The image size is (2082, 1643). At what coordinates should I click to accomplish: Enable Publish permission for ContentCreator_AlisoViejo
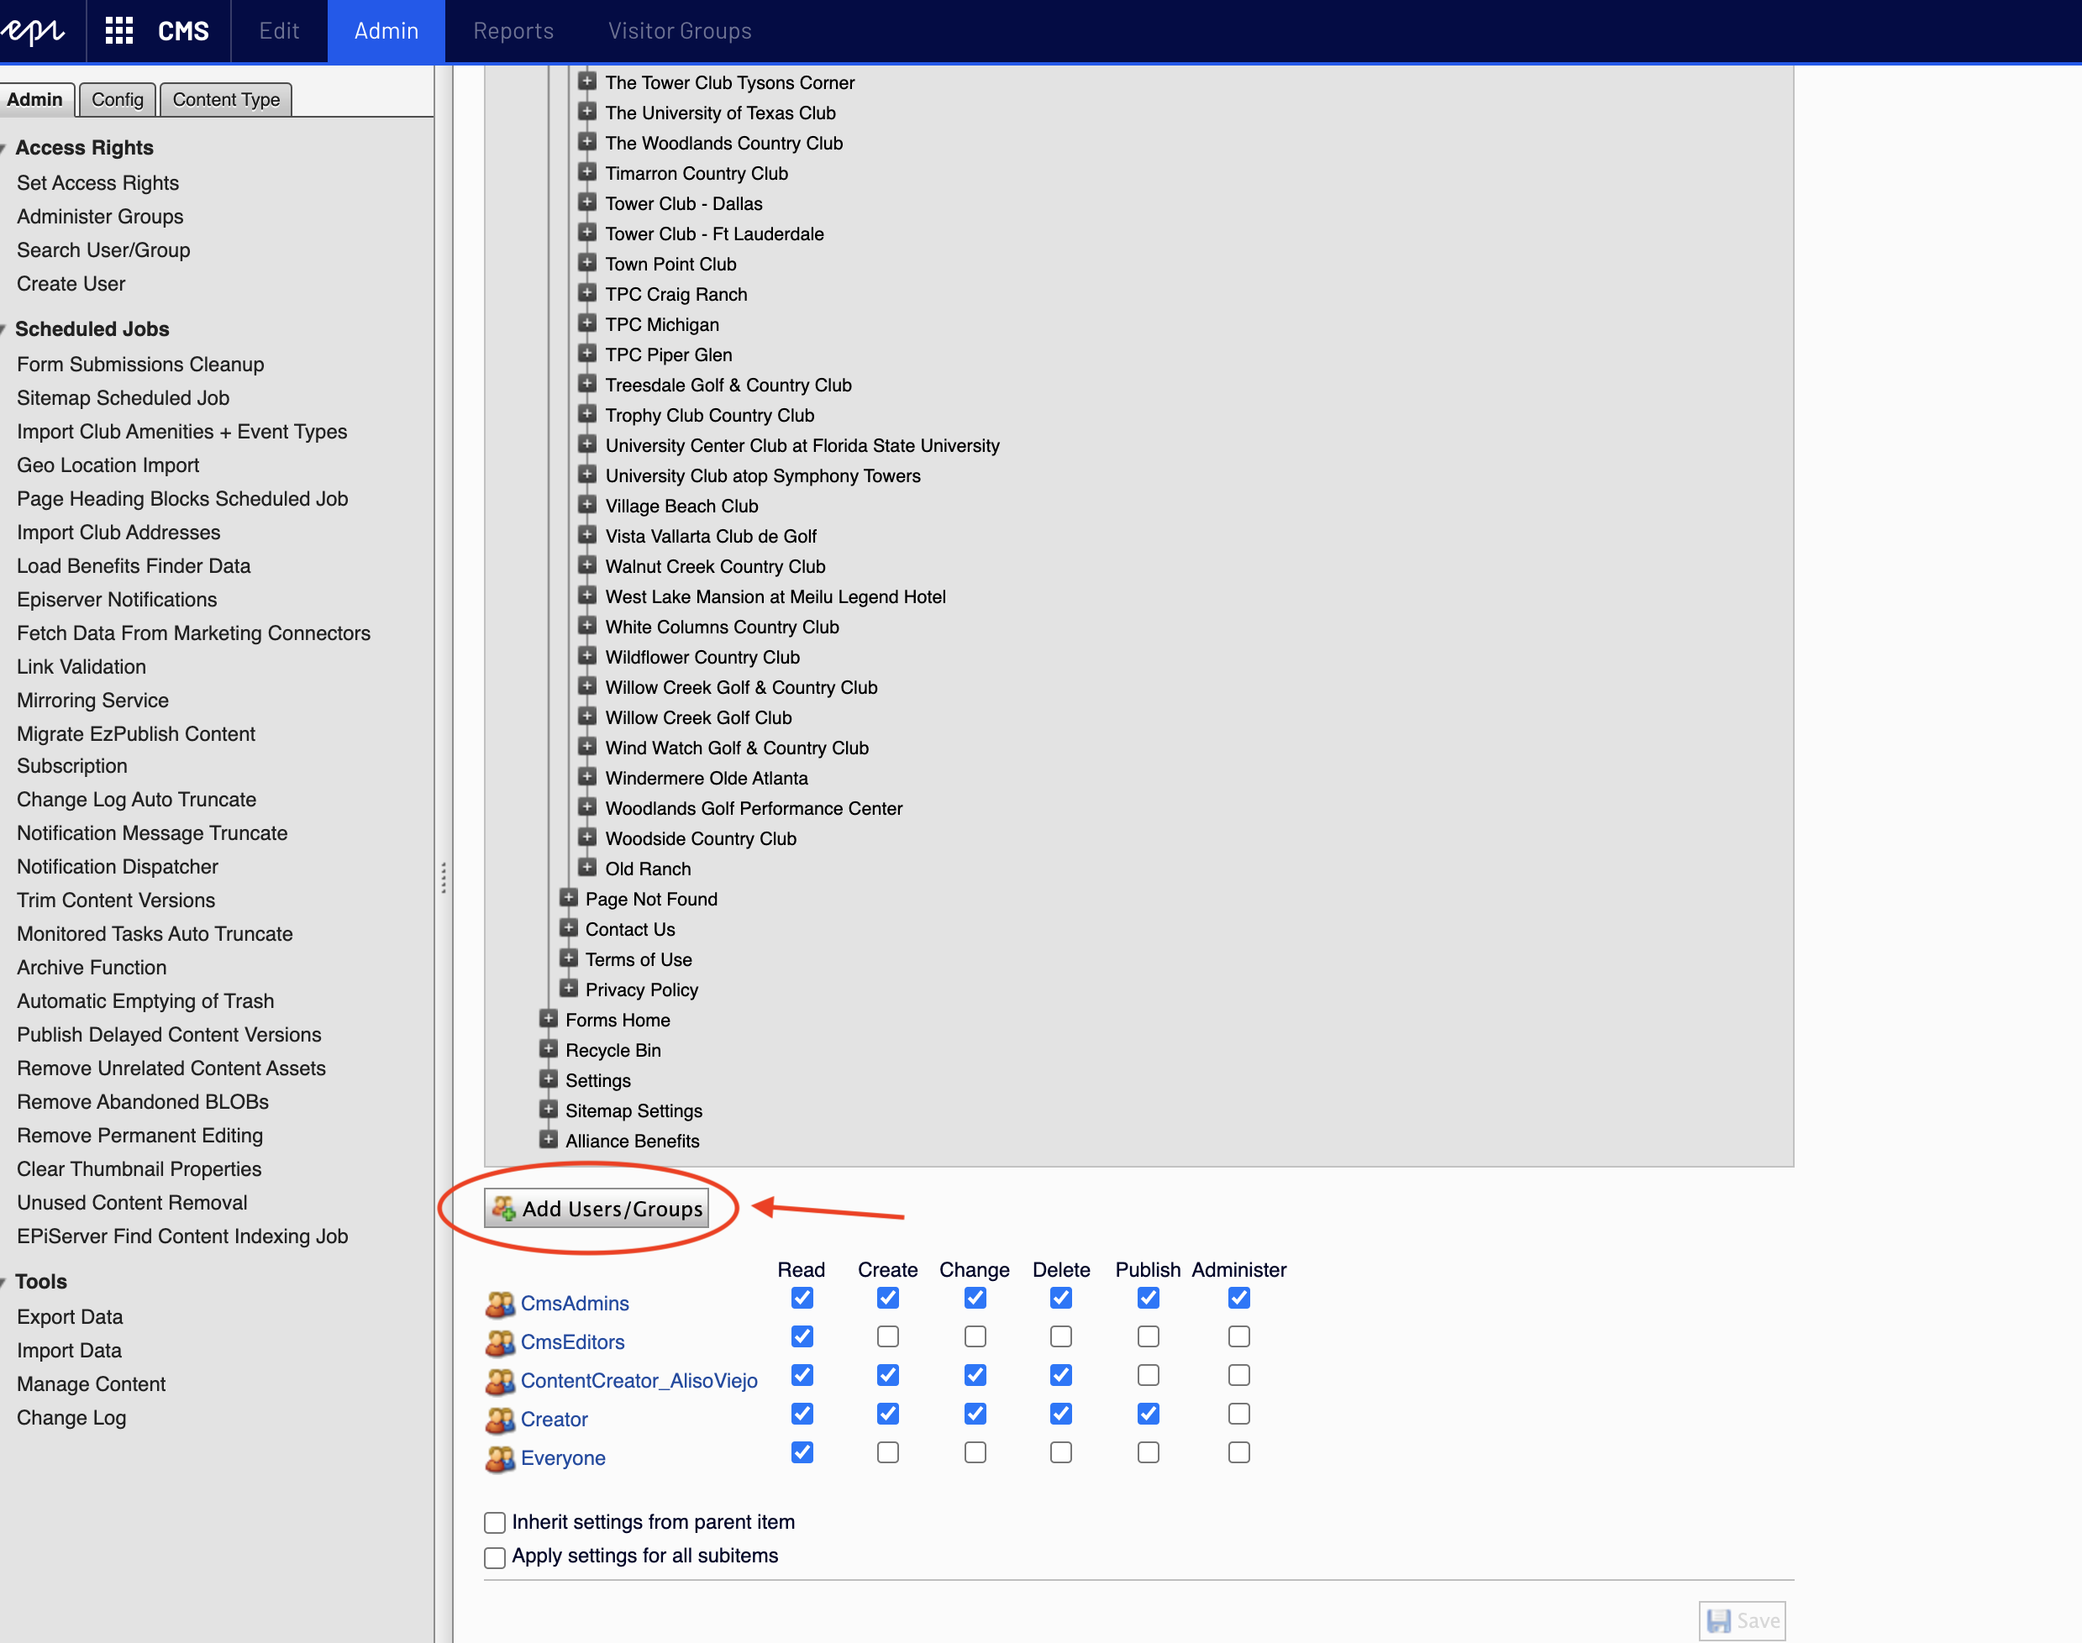pos(1148,1376)
